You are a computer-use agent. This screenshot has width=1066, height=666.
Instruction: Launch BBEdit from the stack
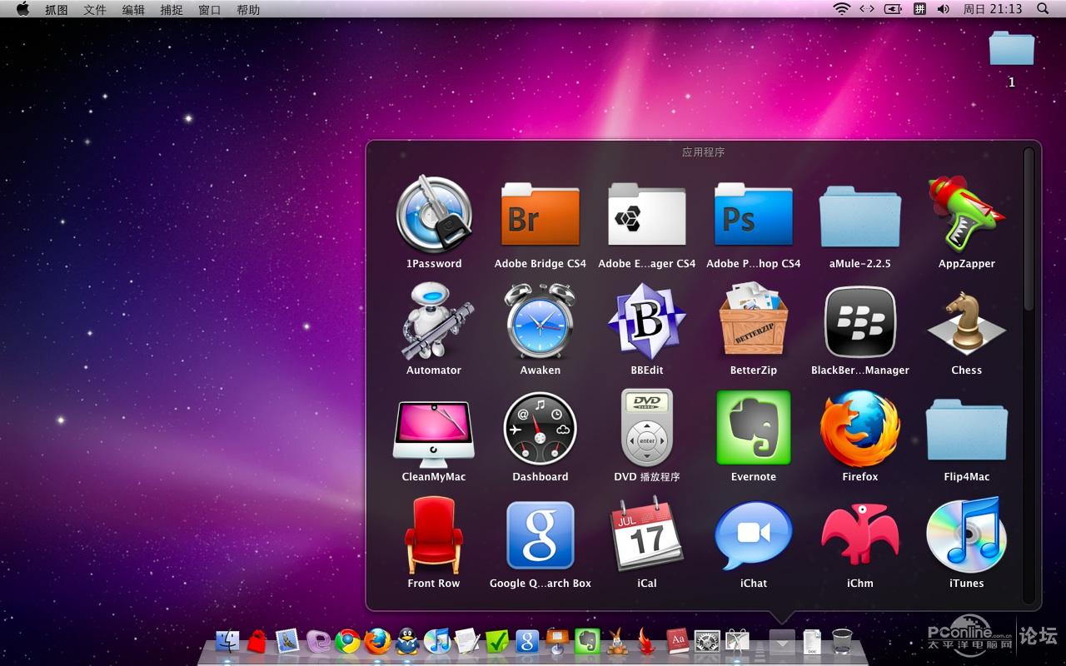[647, 321]
